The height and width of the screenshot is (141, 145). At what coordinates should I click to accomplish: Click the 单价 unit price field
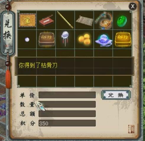pyautogui.click(x=67, y=95)
